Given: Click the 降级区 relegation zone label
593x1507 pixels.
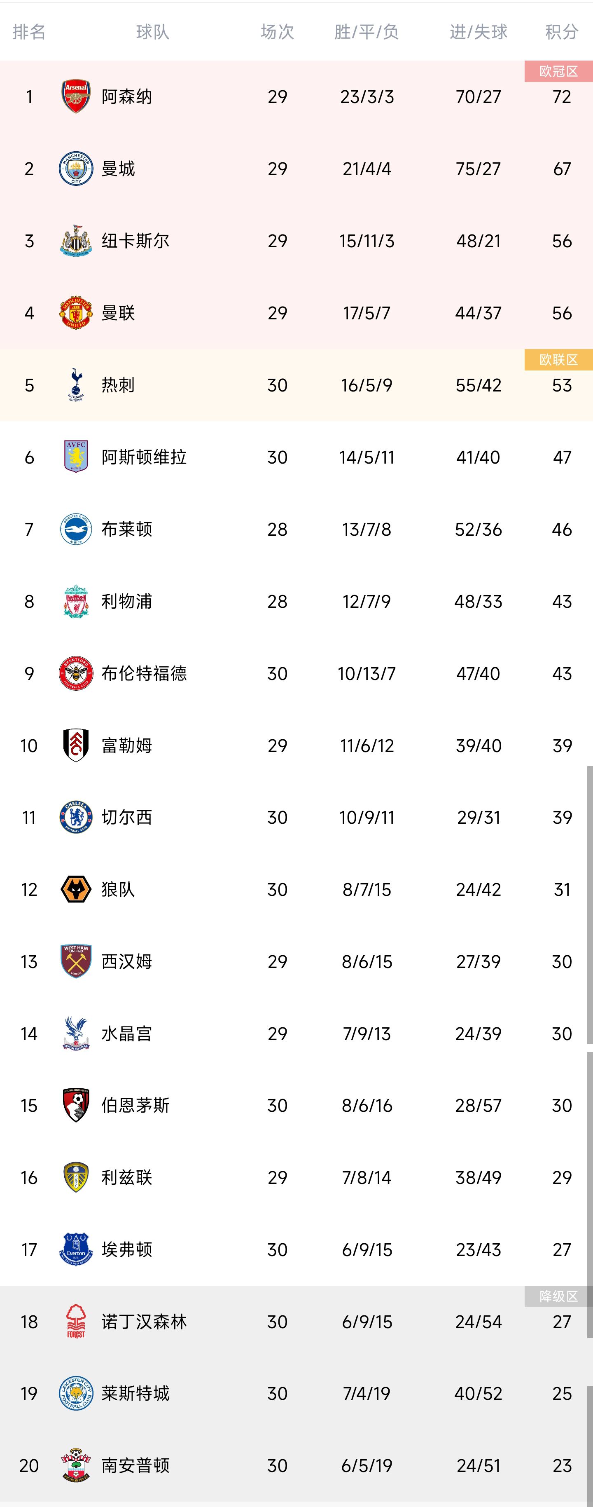Looking at the screenshot, I should point(558,1296).
